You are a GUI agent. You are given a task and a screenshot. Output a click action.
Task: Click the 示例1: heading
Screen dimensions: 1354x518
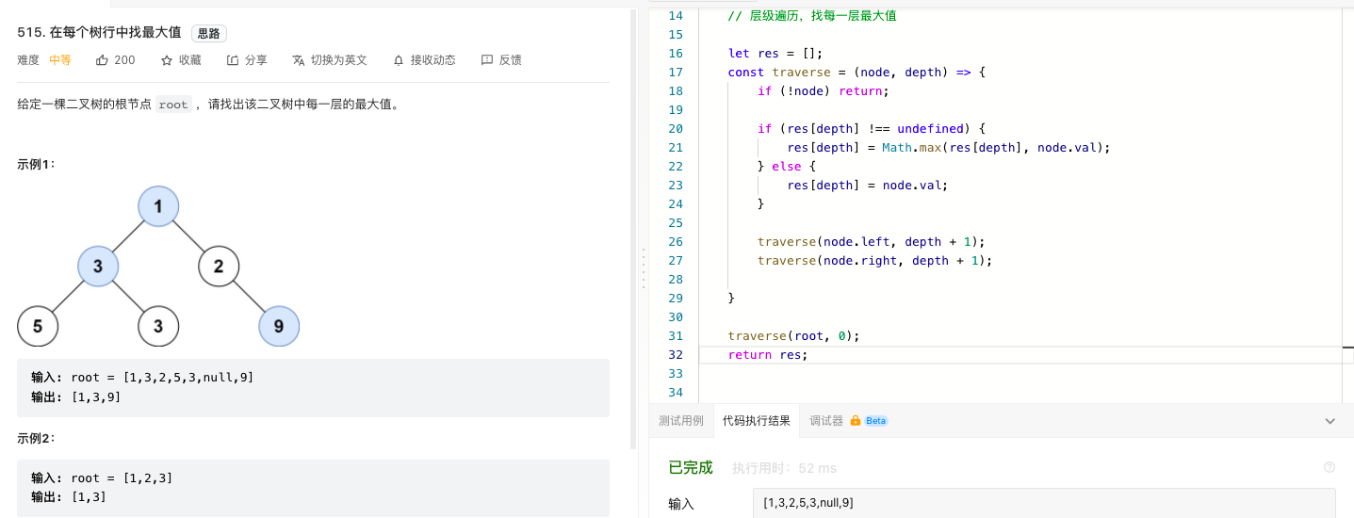[x=37, y=164]
